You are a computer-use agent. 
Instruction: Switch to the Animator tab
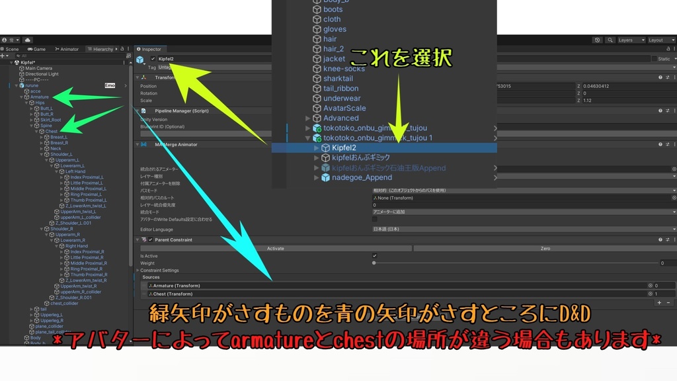click(x=67, y=49)
